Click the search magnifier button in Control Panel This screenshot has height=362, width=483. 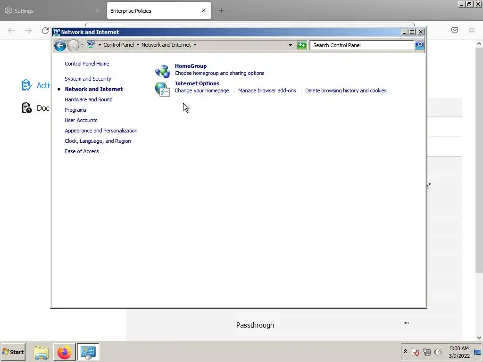point(419,45)
